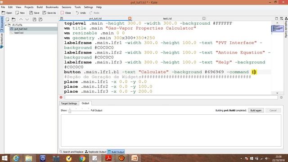Close the current document via toolbar
Screen dimensions: 288x162
point(66,13)
